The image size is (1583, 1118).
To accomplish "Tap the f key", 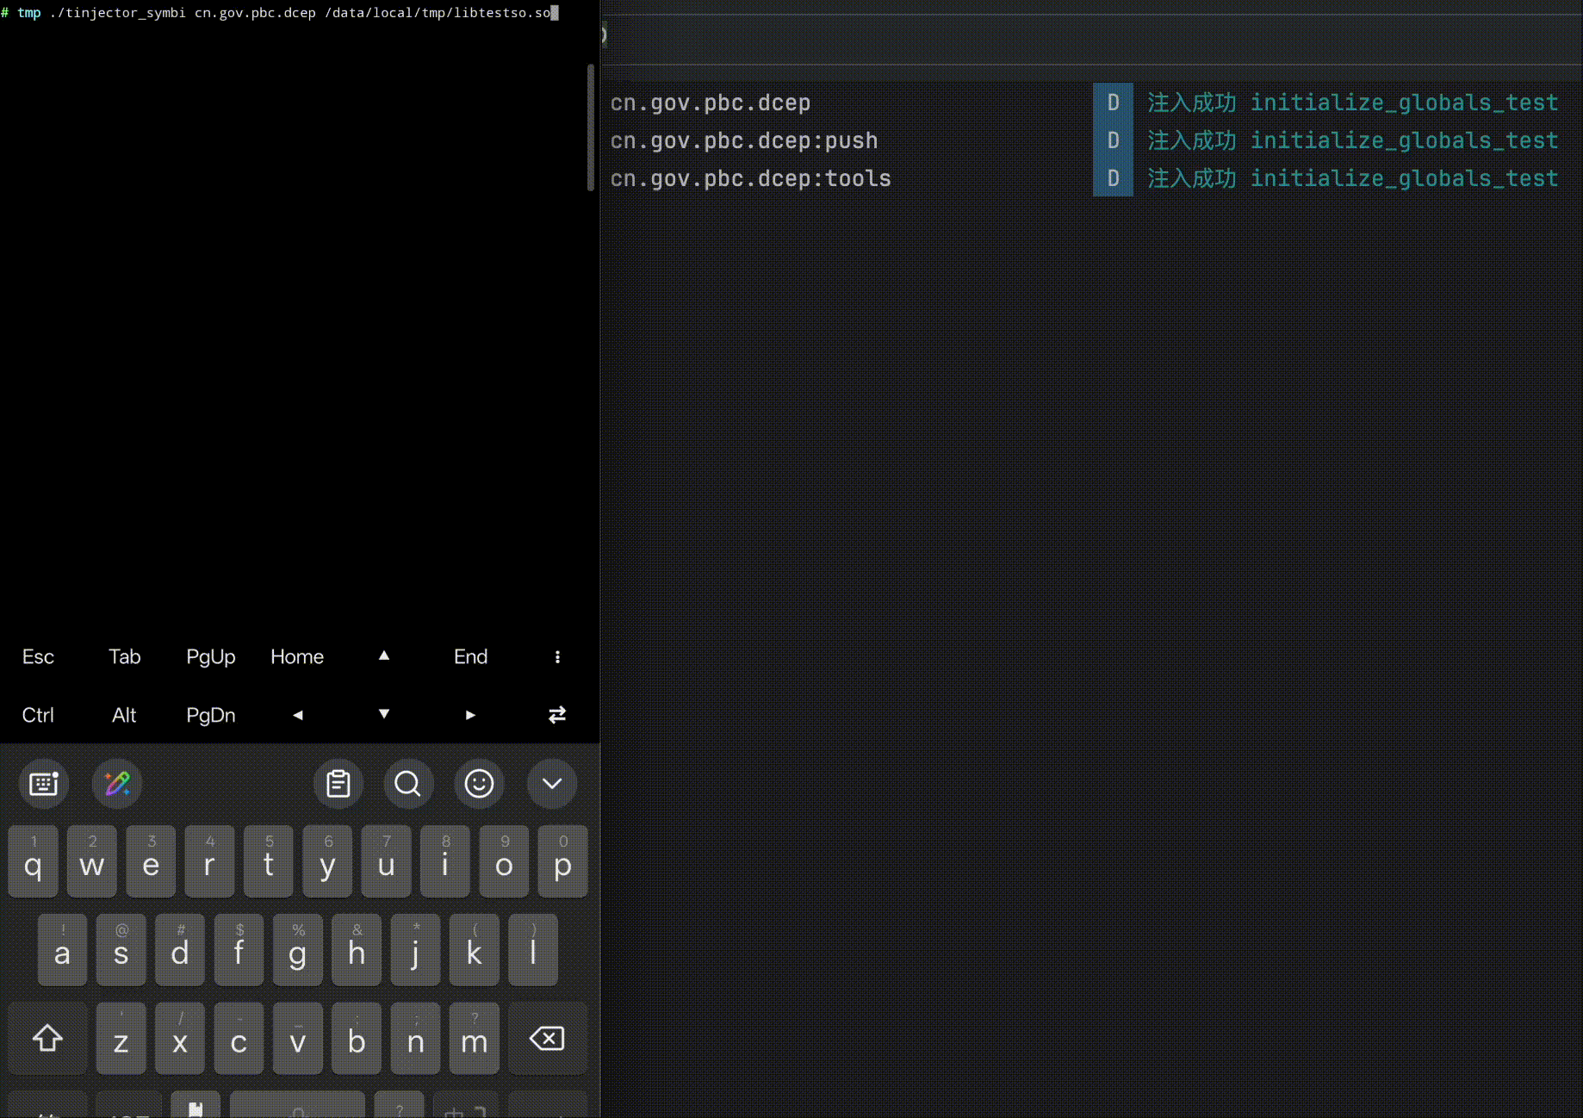I will tap(239, 950).
